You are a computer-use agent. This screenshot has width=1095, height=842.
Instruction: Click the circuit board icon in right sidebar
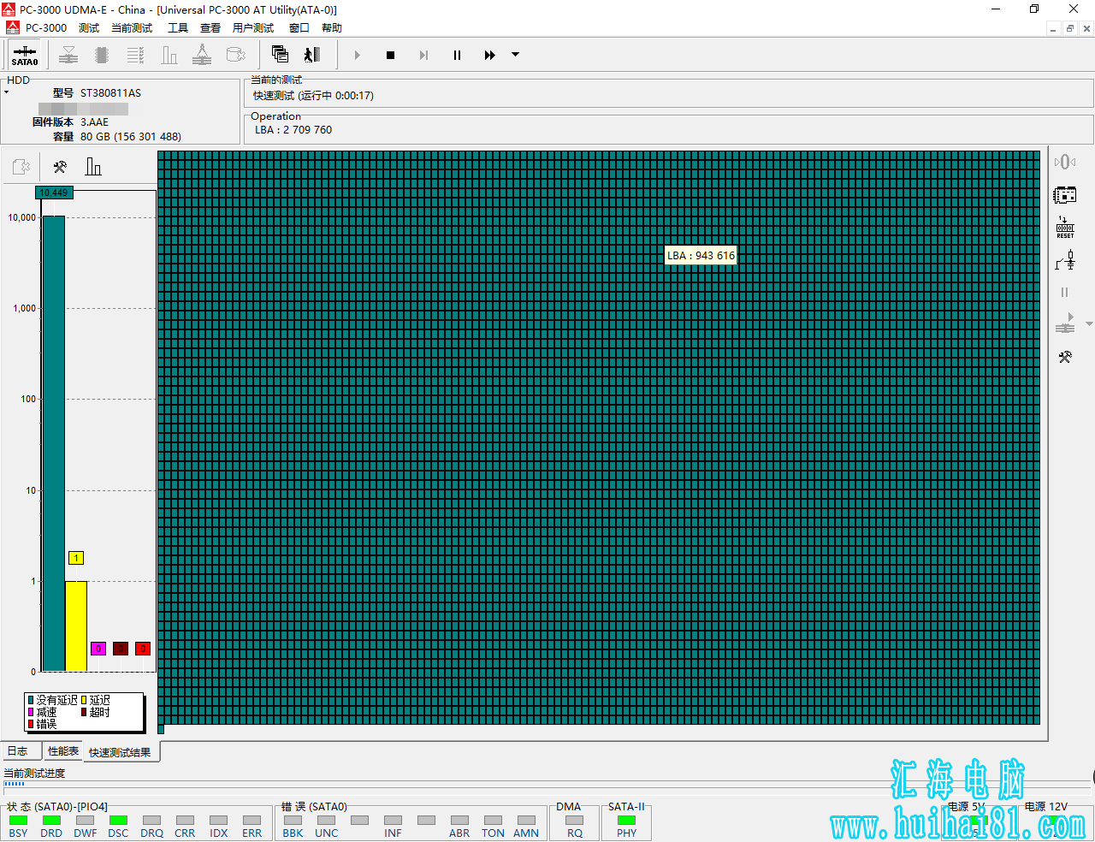click(1065, 195)
